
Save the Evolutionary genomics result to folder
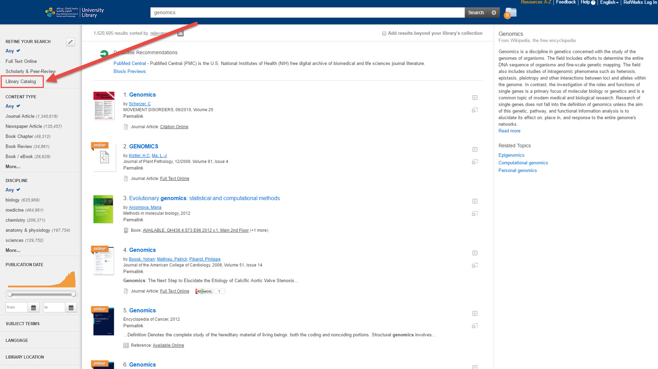[x=475, y=214]
